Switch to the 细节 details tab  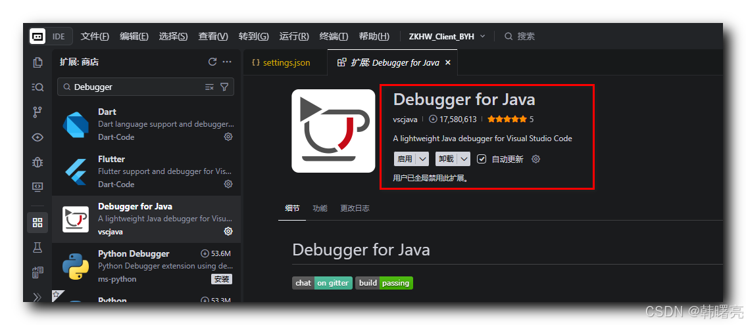coord(292,208)
